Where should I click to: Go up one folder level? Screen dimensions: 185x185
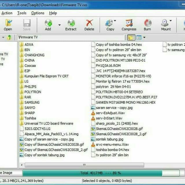tap(10, 37)
